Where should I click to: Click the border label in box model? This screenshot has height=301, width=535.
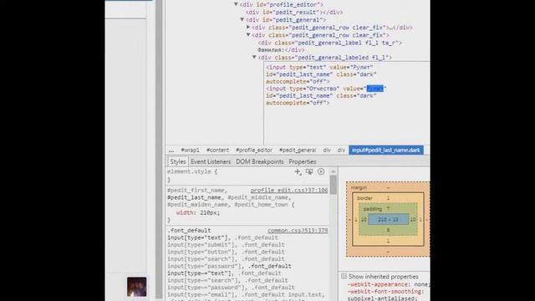[x=364, y=198]
